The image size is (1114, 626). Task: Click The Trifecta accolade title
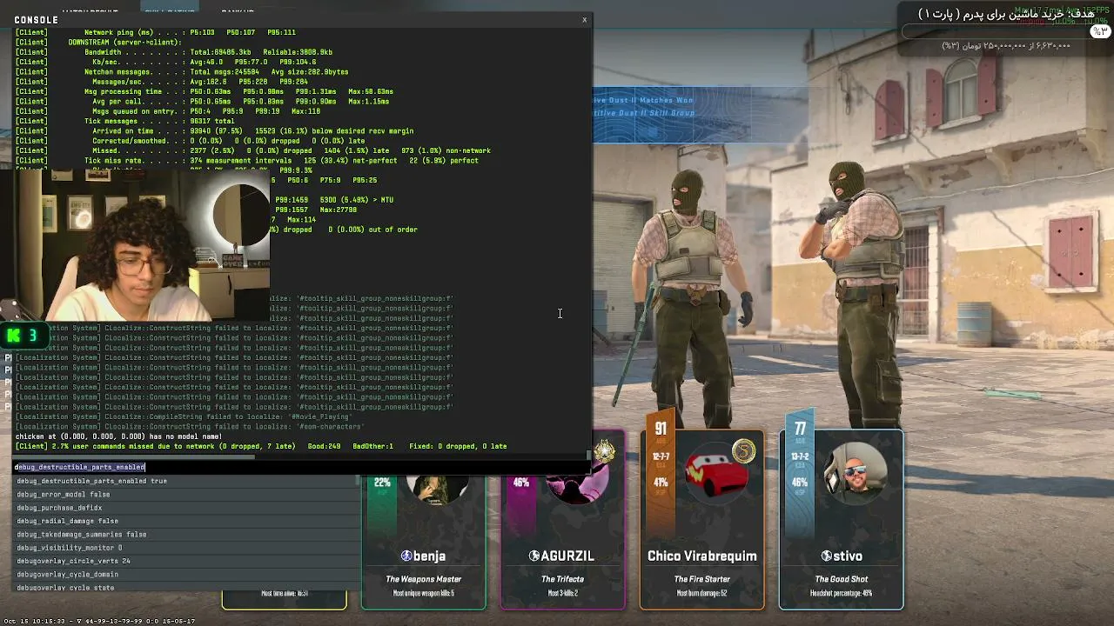tap(562, 579)
